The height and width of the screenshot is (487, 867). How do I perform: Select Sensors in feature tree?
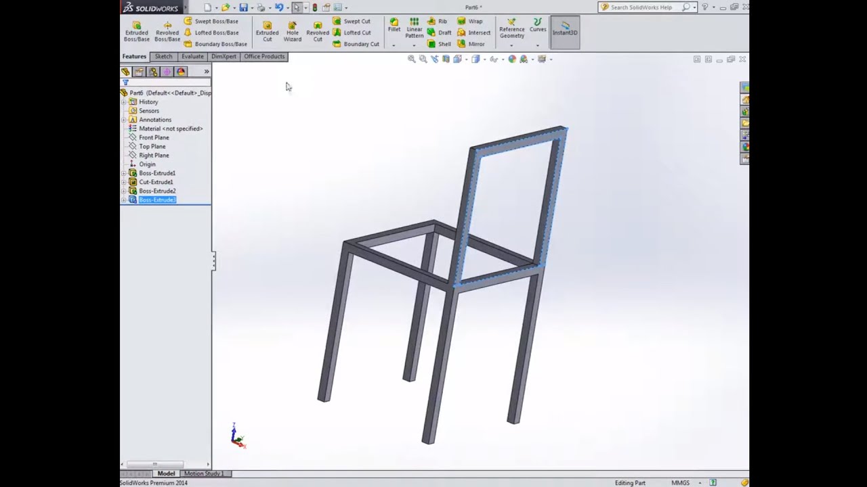point(144,111)
